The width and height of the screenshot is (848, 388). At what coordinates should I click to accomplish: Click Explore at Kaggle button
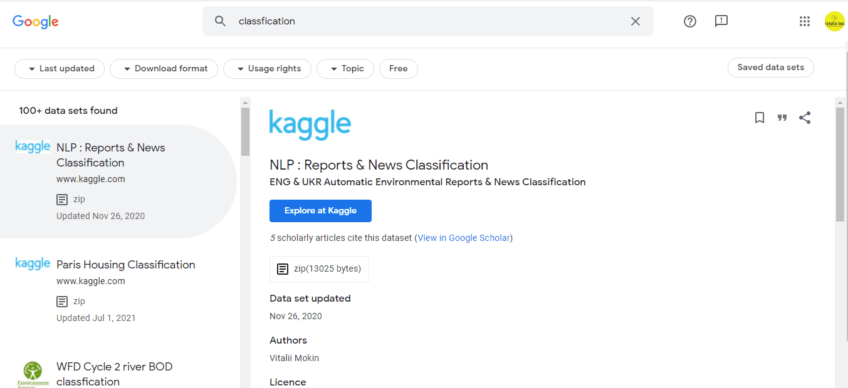tap(320, 211)
